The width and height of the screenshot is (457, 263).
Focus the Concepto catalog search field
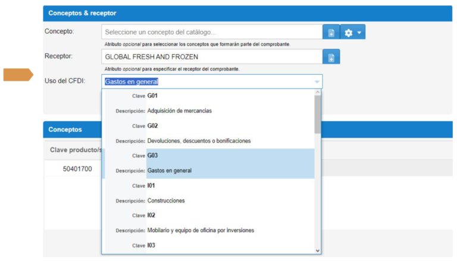(x=212, y=32)
